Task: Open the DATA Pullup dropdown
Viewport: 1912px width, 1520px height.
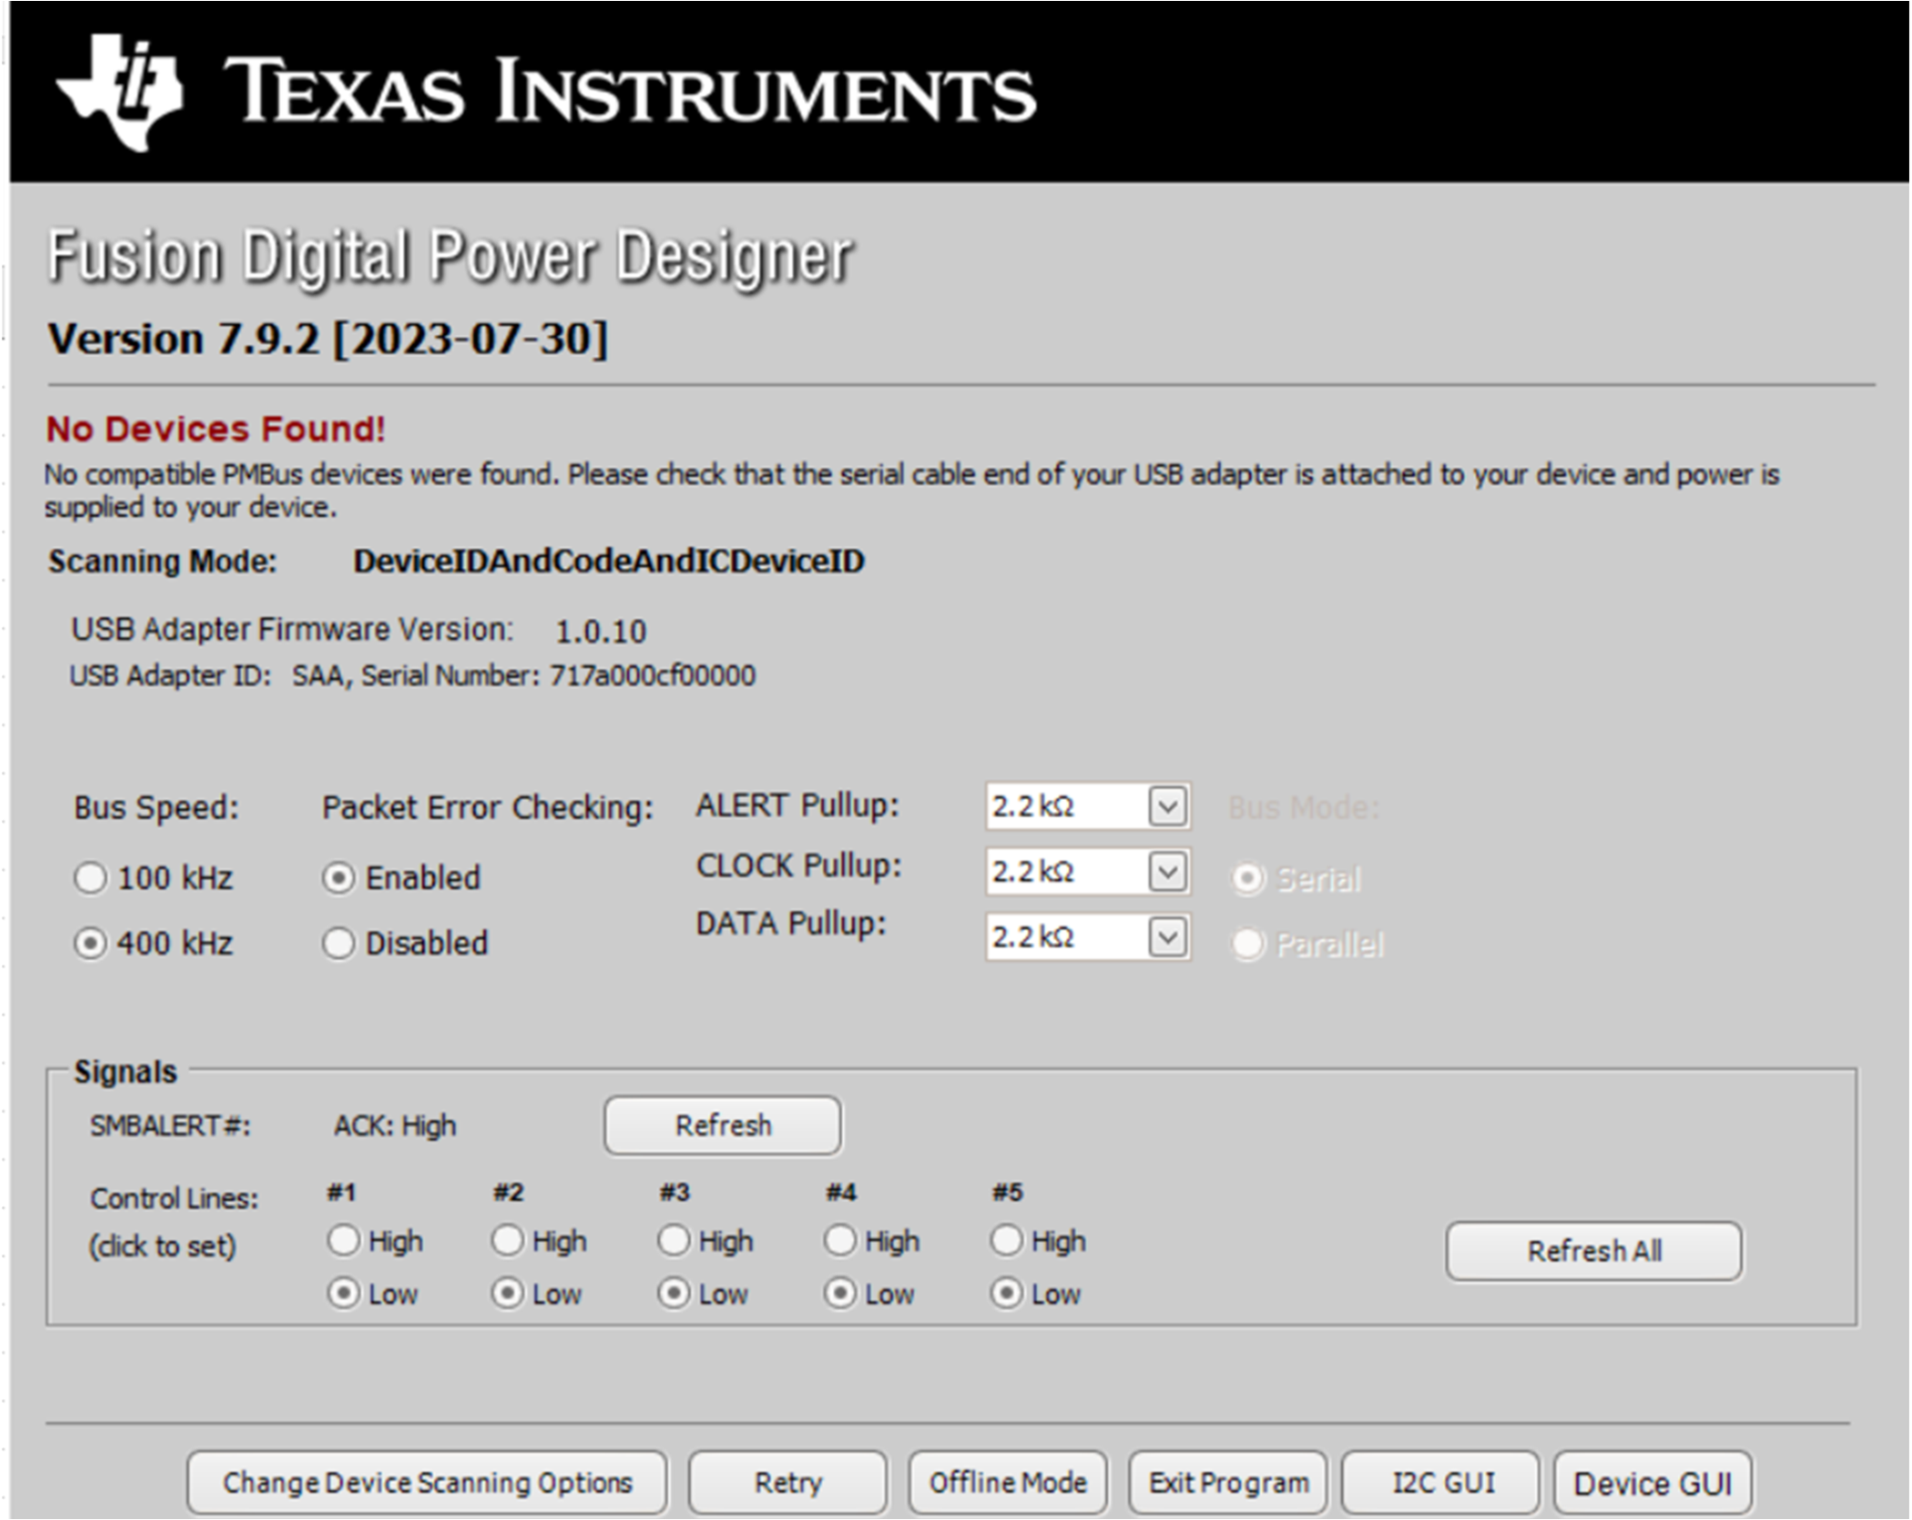Action: [1170, 936]
